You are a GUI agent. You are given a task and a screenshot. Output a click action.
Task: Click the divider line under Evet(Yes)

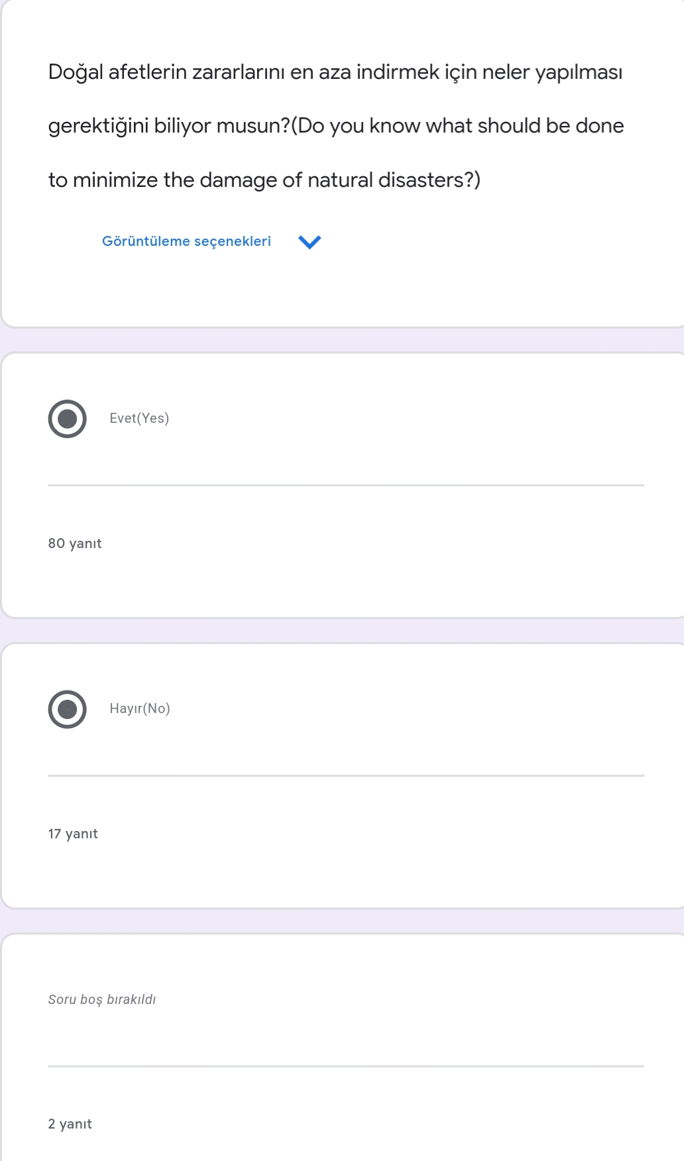346,485
